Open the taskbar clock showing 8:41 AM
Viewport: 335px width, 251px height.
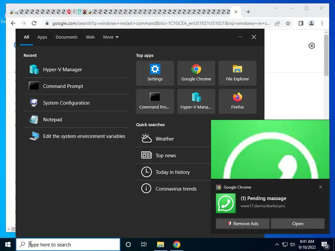tap(307, 244)
